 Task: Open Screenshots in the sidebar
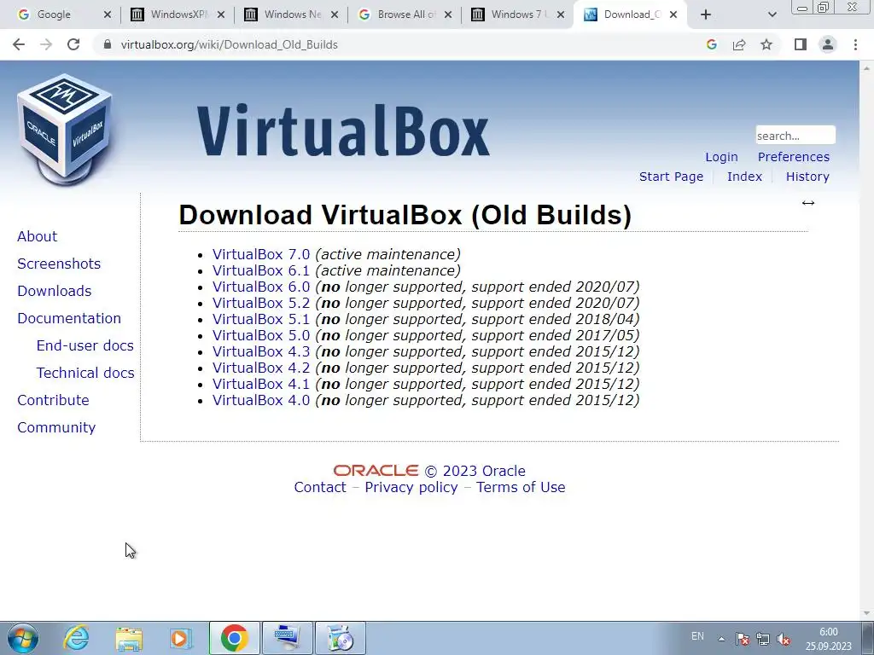pos(59,264)
